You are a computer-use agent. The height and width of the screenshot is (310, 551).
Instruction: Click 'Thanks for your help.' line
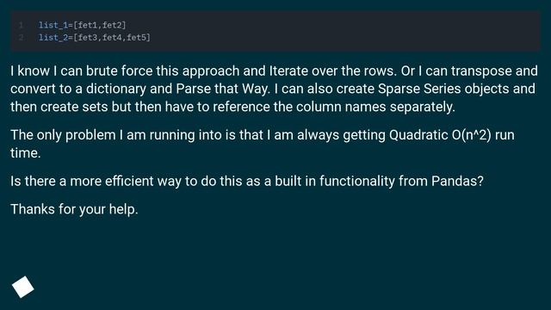pos(74,210)
